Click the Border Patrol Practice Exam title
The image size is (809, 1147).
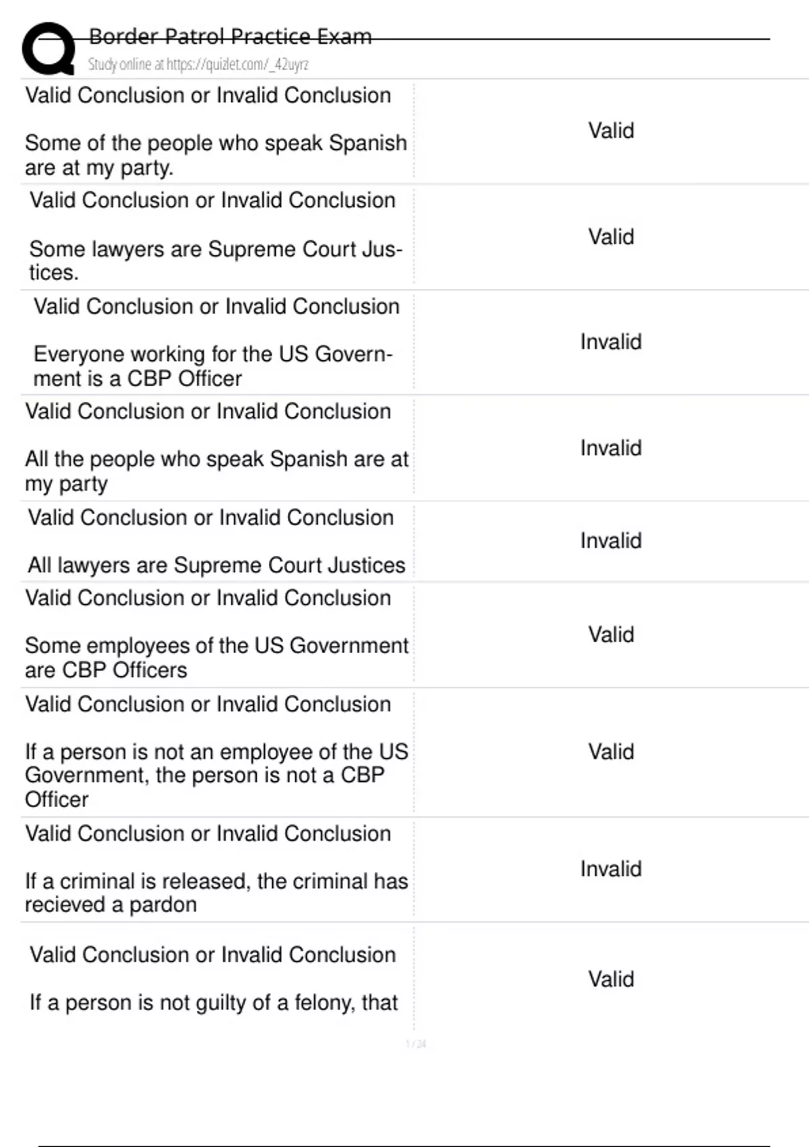[230, 36]
